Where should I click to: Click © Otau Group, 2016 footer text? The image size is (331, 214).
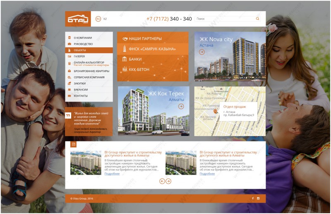point(82,199)
